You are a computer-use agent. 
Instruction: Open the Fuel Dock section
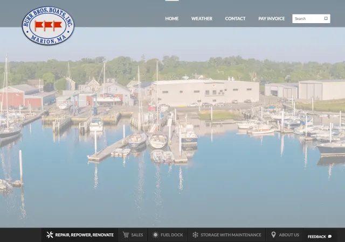(x=168, y=235)
